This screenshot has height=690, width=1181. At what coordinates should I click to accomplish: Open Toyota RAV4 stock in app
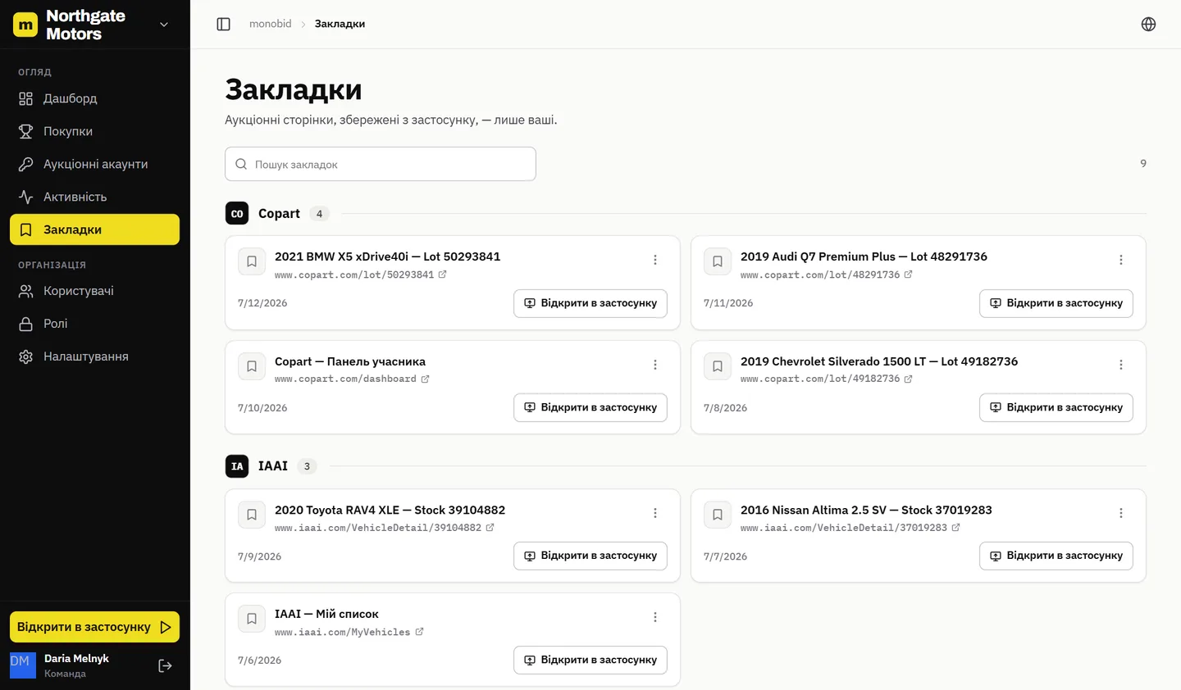point(590,556)
